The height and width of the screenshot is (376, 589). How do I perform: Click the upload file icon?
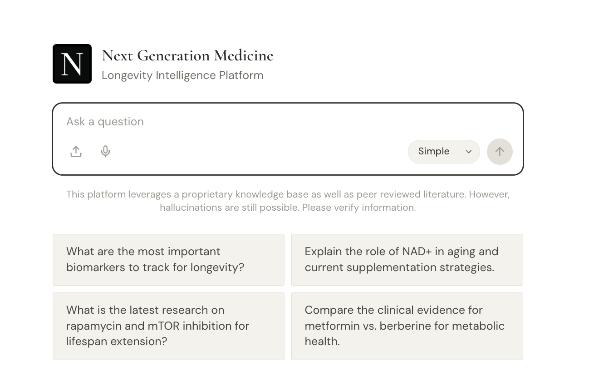coord(76,151)
